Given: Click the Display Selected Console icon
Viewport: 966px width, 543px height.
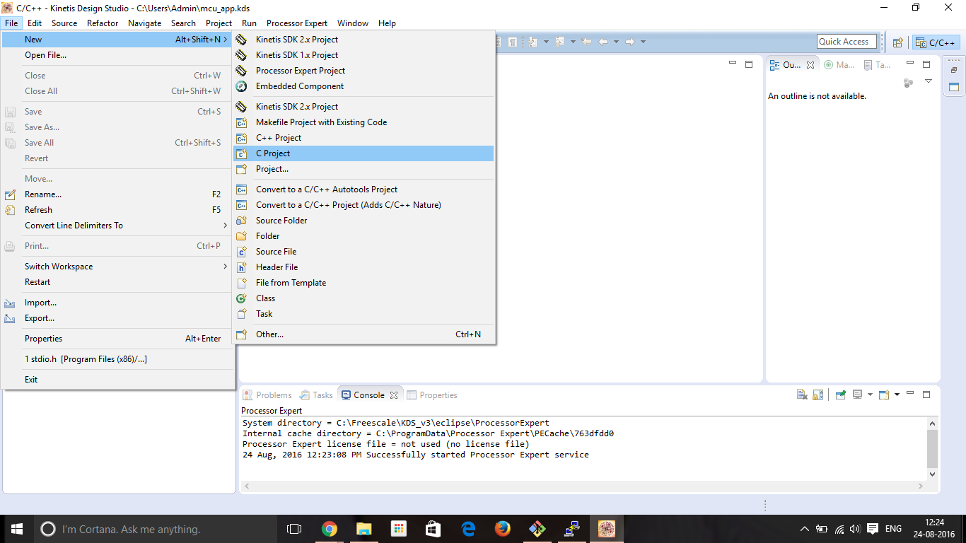Looking at the screenshot, I should tap(857, 395).
